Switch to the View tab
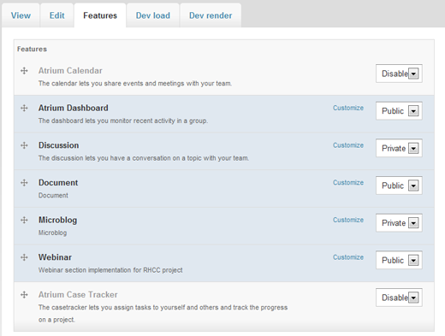Screen dimensions: 445x336 pos(21,15)
